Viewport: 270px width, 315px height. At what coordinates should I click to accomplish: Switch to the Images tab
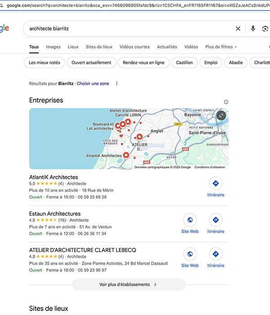(53, 47)
